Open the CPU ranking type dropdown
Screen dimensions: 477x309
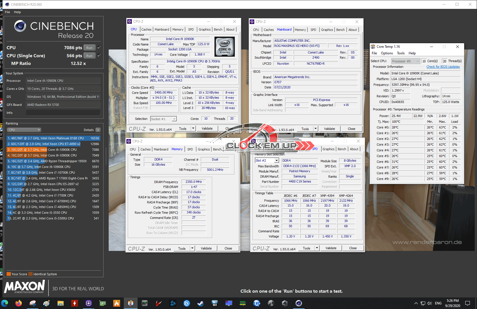click(24, 130)
